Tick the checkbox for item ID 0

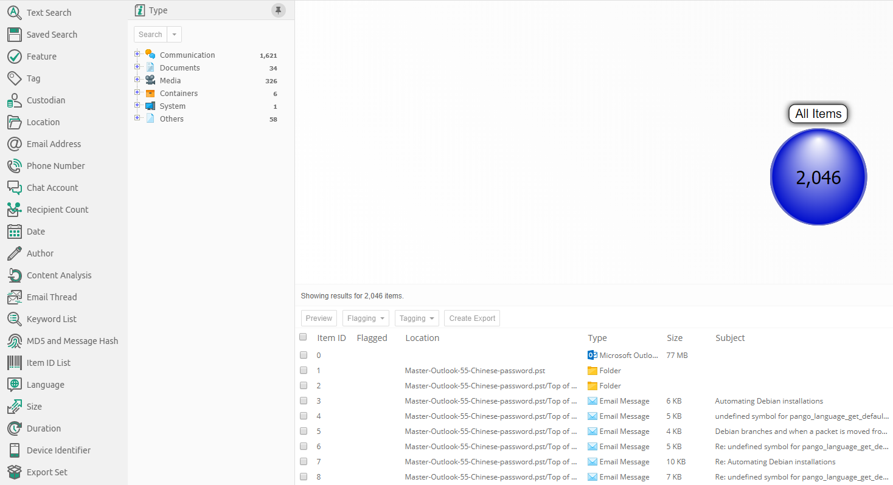coord(304,356)
